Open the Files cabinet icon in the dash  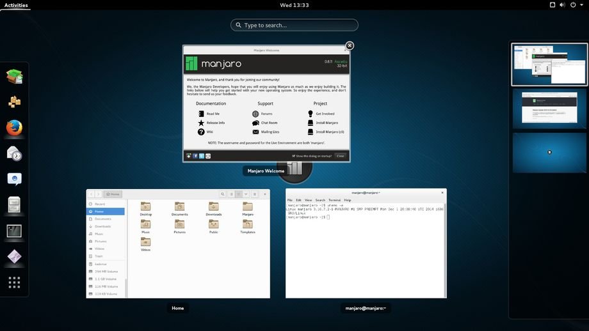(14, 204)
